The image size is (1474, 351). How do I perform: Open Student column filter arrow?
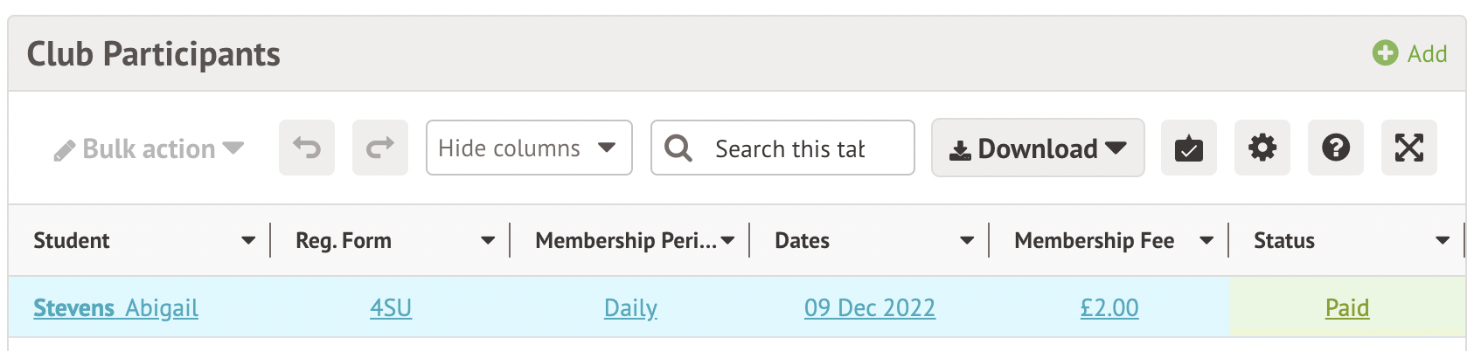248,241
